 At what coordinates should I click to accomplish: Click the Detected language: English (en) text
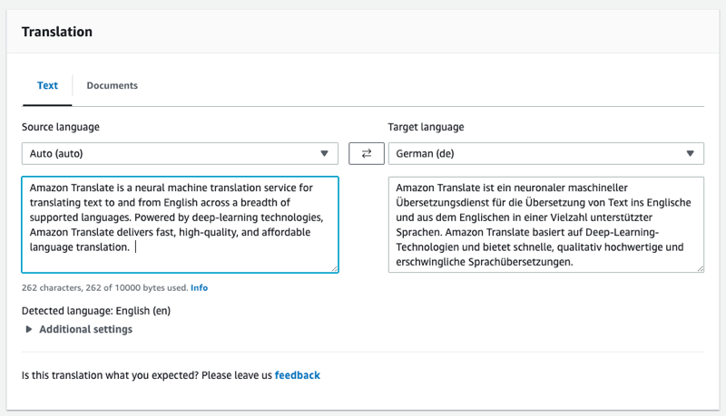96,311
